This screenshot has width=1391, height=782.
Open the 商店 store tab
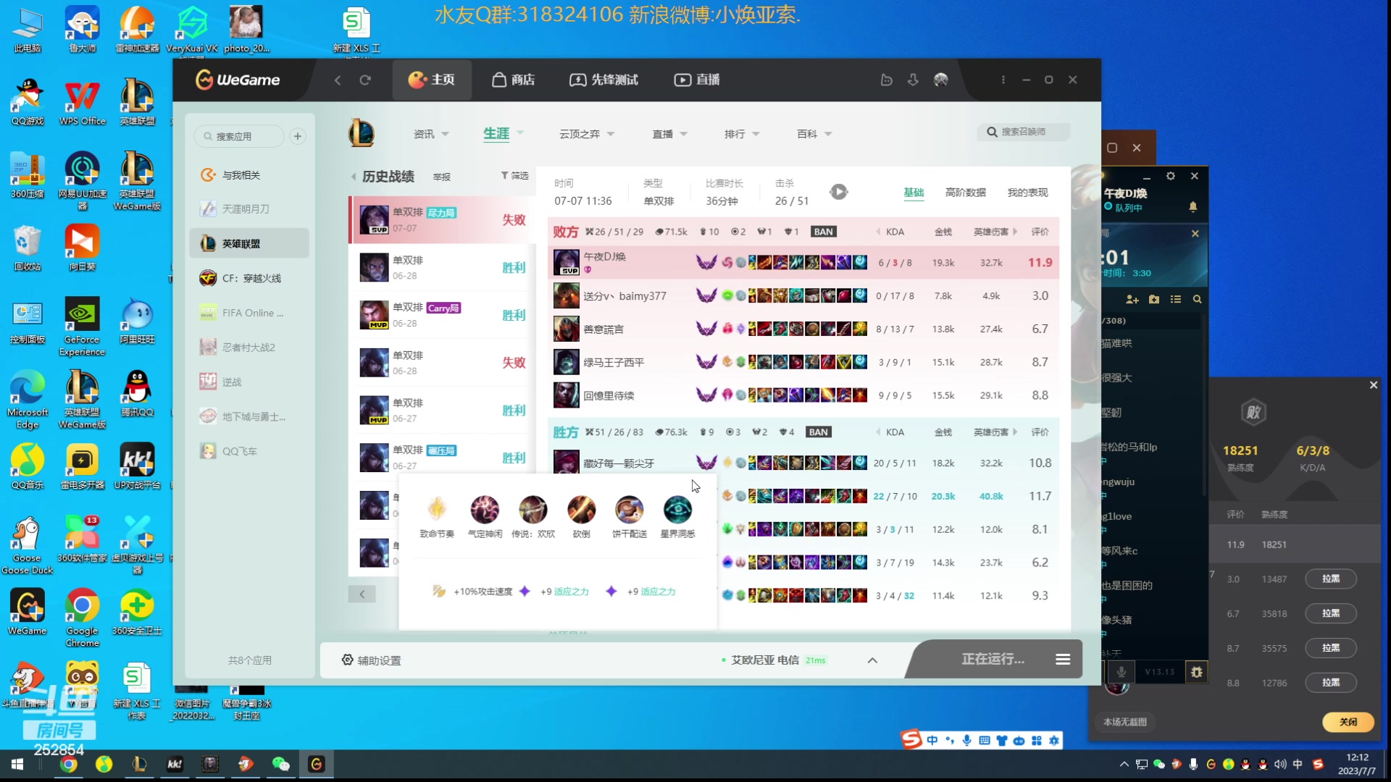[x=514, y=80]
